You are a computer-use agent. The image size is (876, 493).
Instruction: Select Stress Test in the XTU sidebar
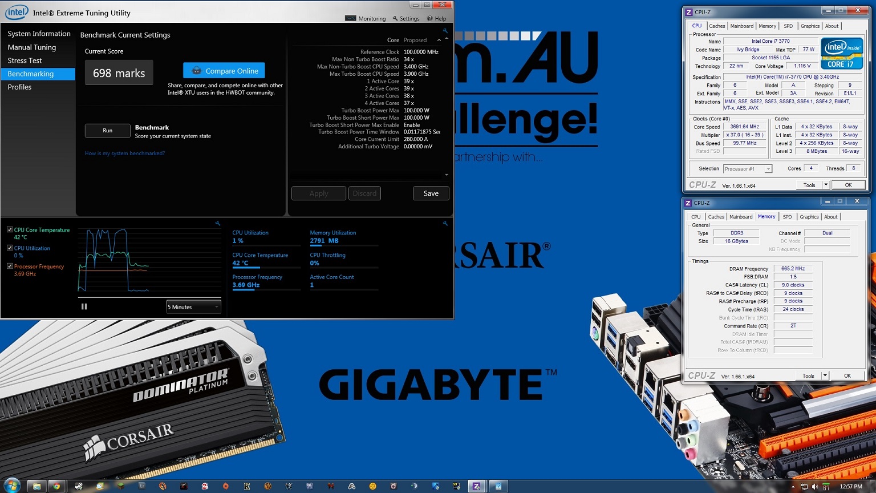(25, 60)
